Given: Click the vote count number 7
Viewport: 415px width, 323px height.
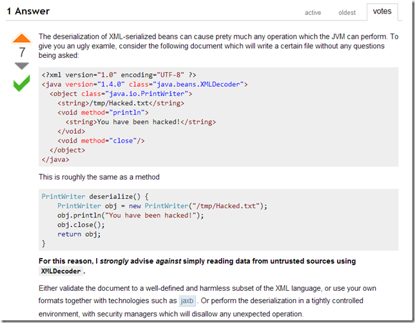Looking at the screenshot, I should (x=22, y=52).
